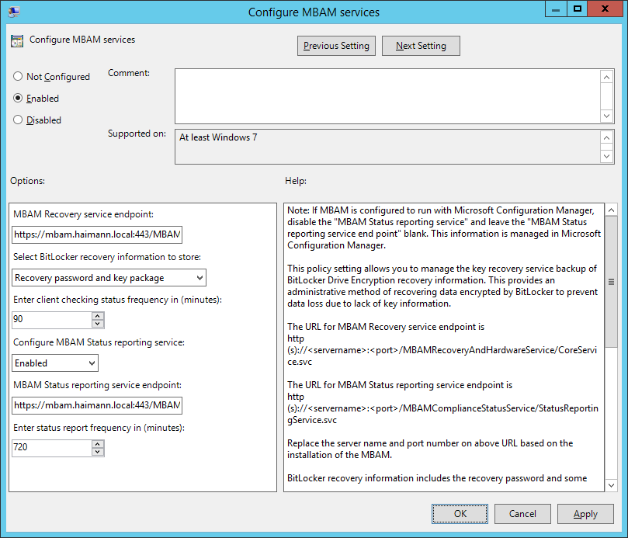Viewport: 628px width, 538px height.
Task: Go to Previous Setting
Action: click(336, 46)
